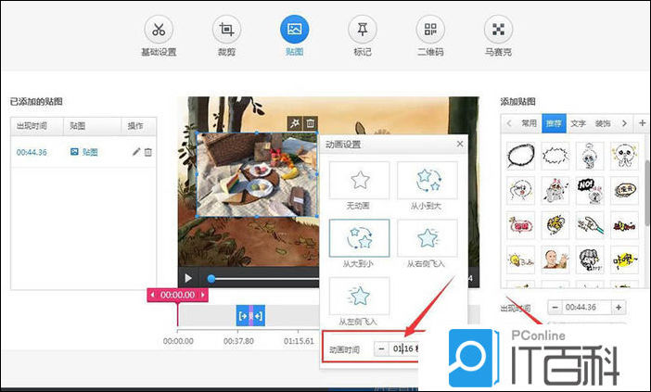Play the video preview
The image size is (651, 392).
tap(188, 278)
